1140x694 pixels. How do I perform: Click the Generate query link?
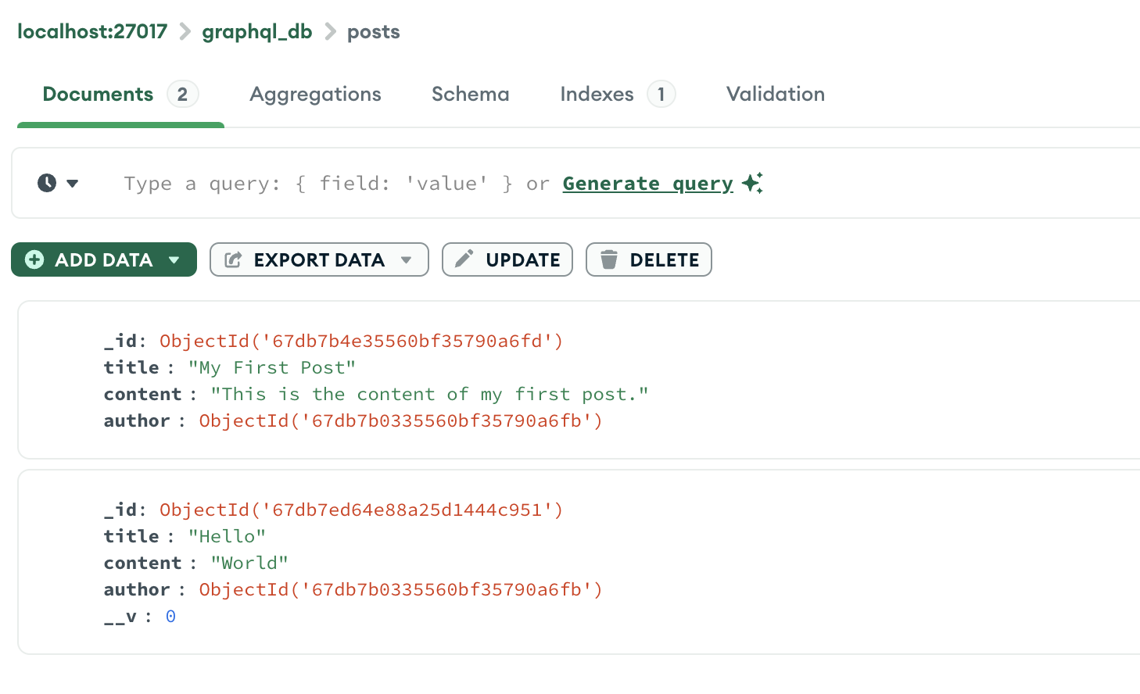[647, 183]
